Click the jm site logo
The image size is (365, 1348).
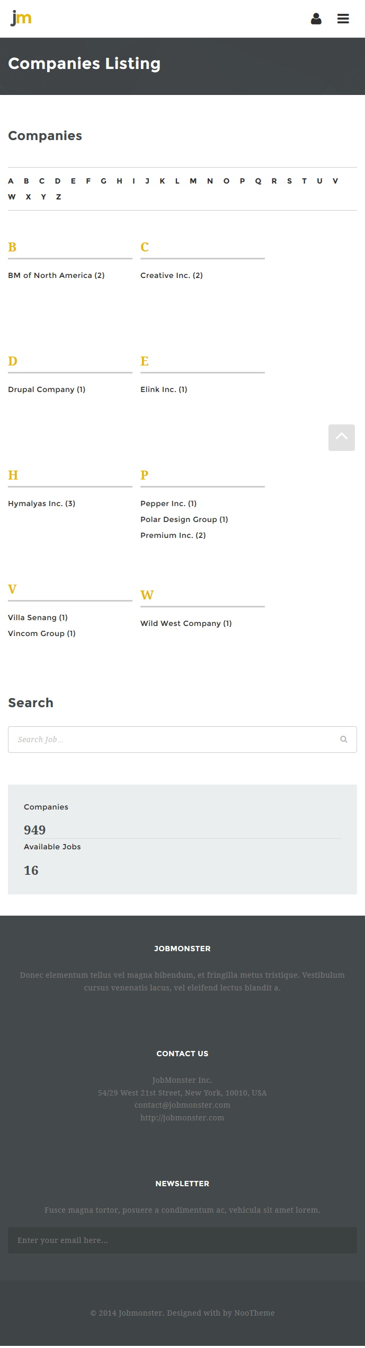[21, 19]
